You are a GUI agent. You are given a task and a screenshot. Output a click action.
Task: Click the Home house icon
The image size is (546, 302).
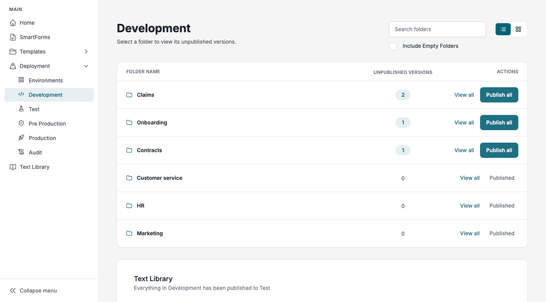click(x=13, y=23)
